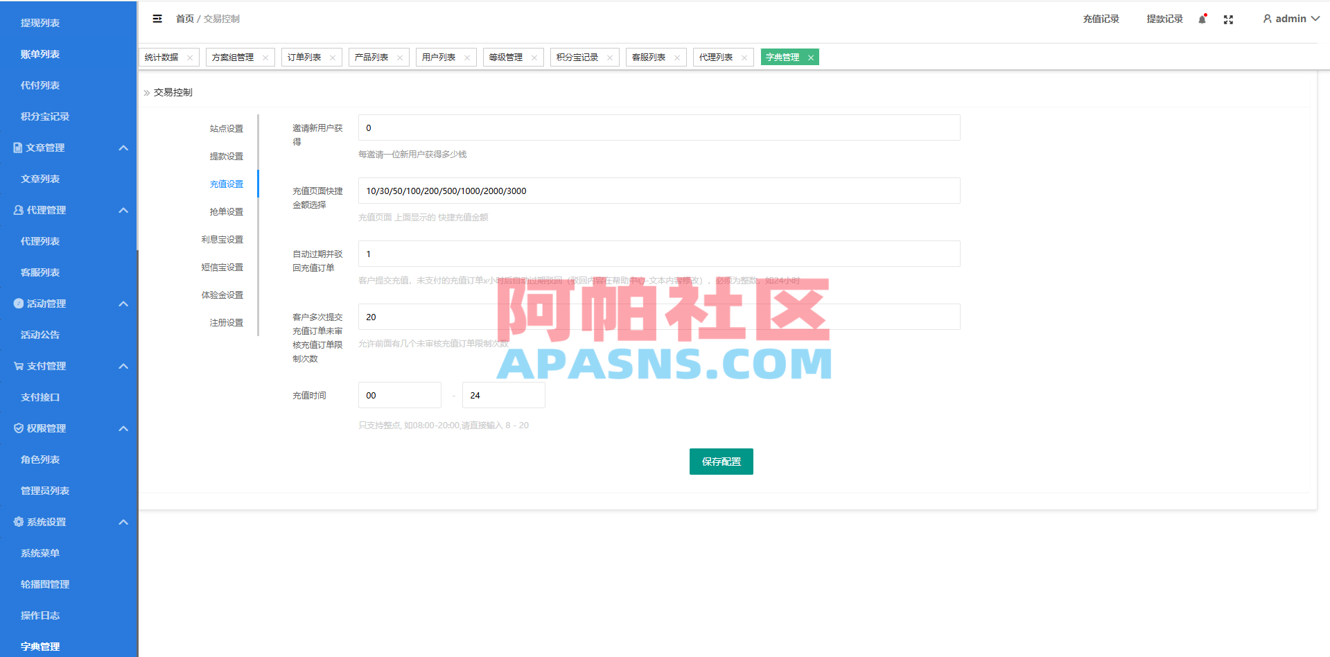Close the 字典管理 tab
The width and height of the screenshot is (1330, 657).
coord(811,58)
